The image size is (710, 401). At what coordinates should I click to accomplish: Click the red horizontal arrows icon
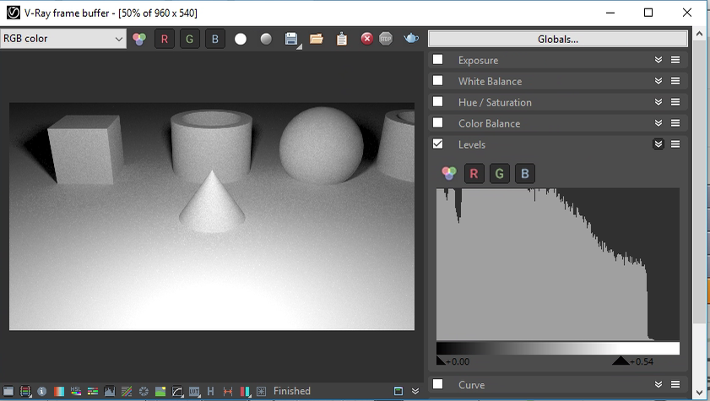228,391
